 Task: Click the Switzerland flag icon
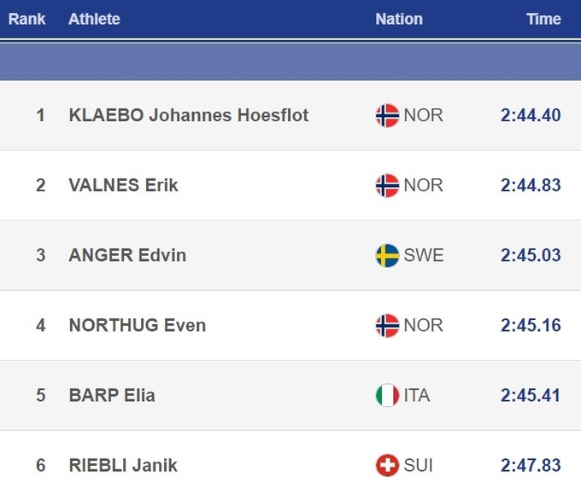(387, 465)
